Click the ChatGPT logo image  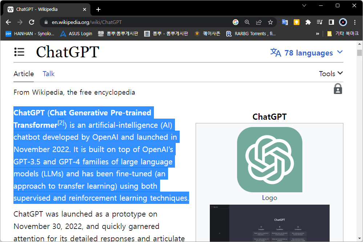click(269, 159)
